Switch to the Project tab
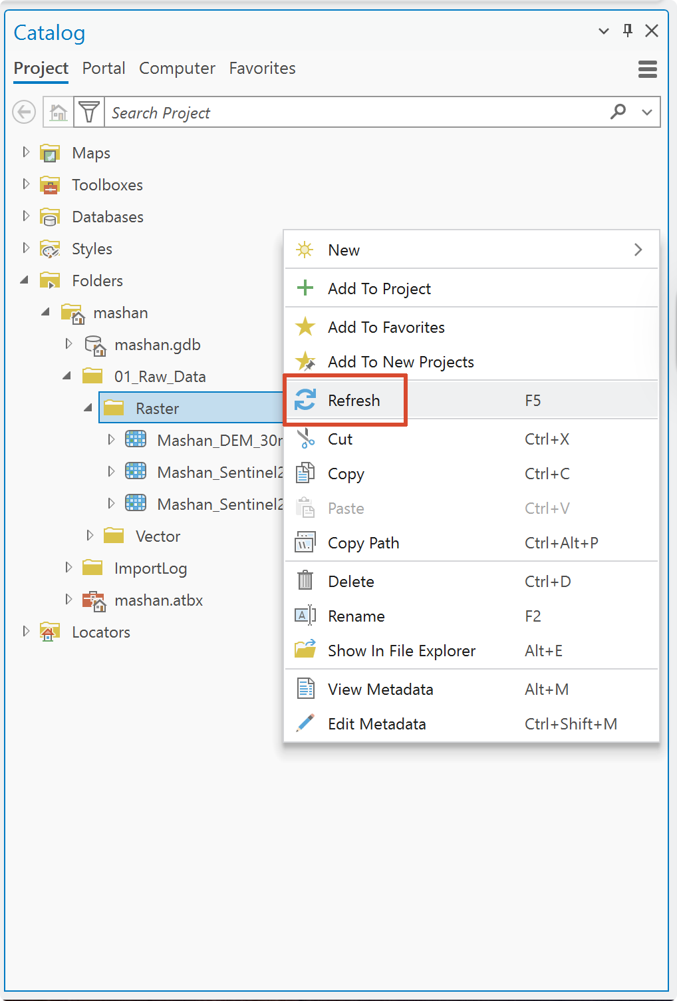 coord(41,69)
